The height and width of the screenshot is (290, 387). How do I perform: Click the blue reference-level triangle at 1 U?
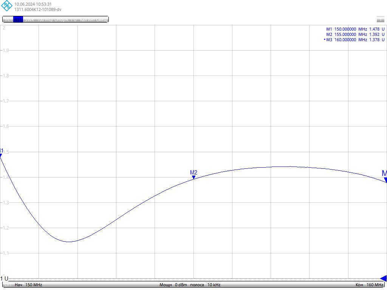click(x=383, y=279)
